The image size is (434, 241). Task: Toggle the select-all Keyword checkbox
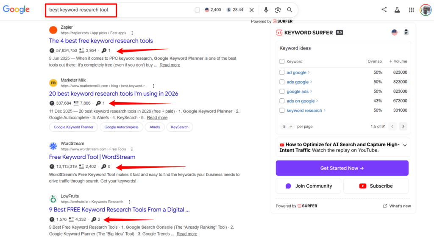(x=282, y=61)
